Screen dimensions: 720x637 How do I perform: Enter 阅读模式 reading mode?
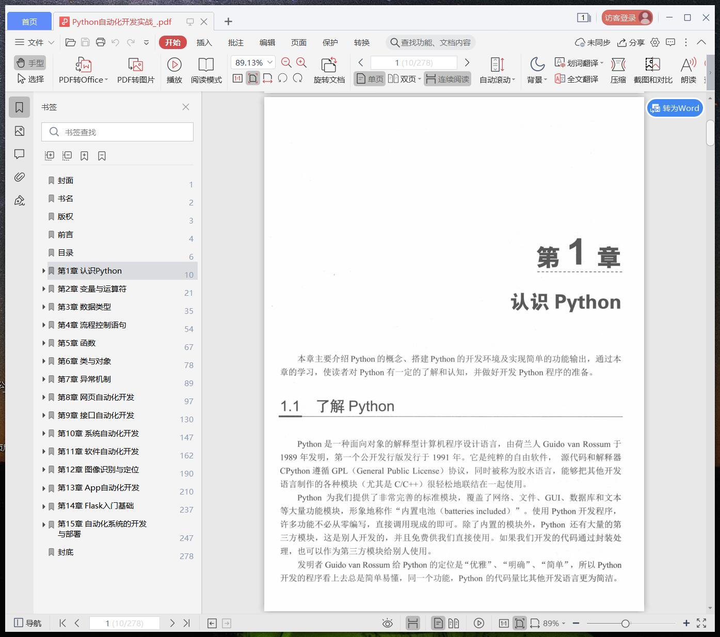point(206,70)
